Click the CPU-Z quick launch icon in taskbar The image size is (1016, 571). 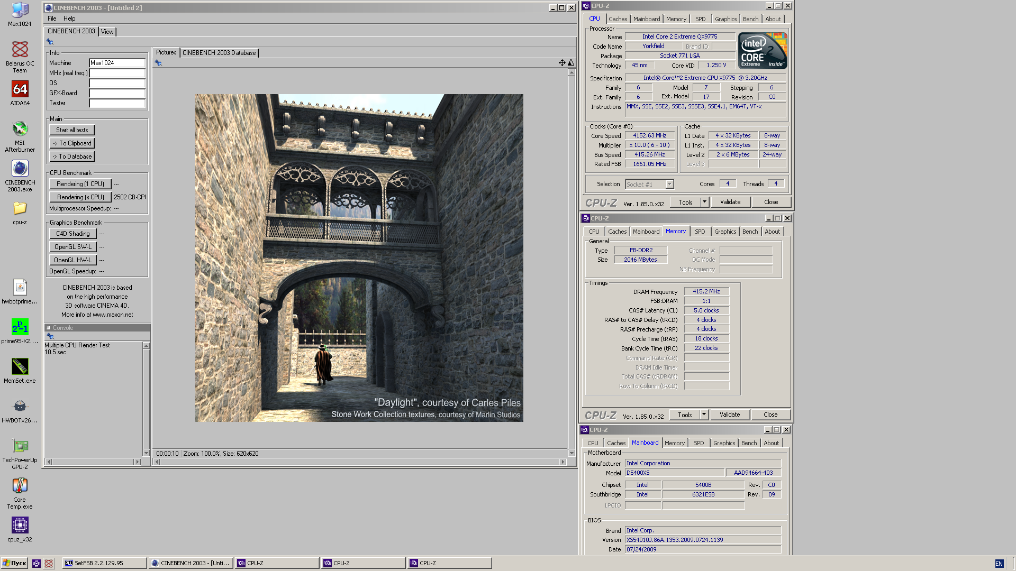pos(37,564)
